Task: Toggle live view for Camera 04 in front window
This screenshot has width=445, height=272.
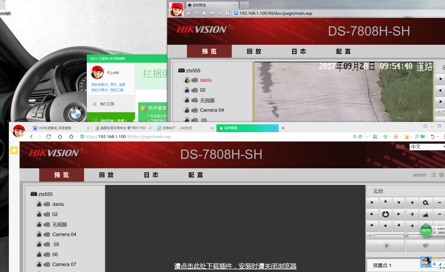Action: [39, 234]
